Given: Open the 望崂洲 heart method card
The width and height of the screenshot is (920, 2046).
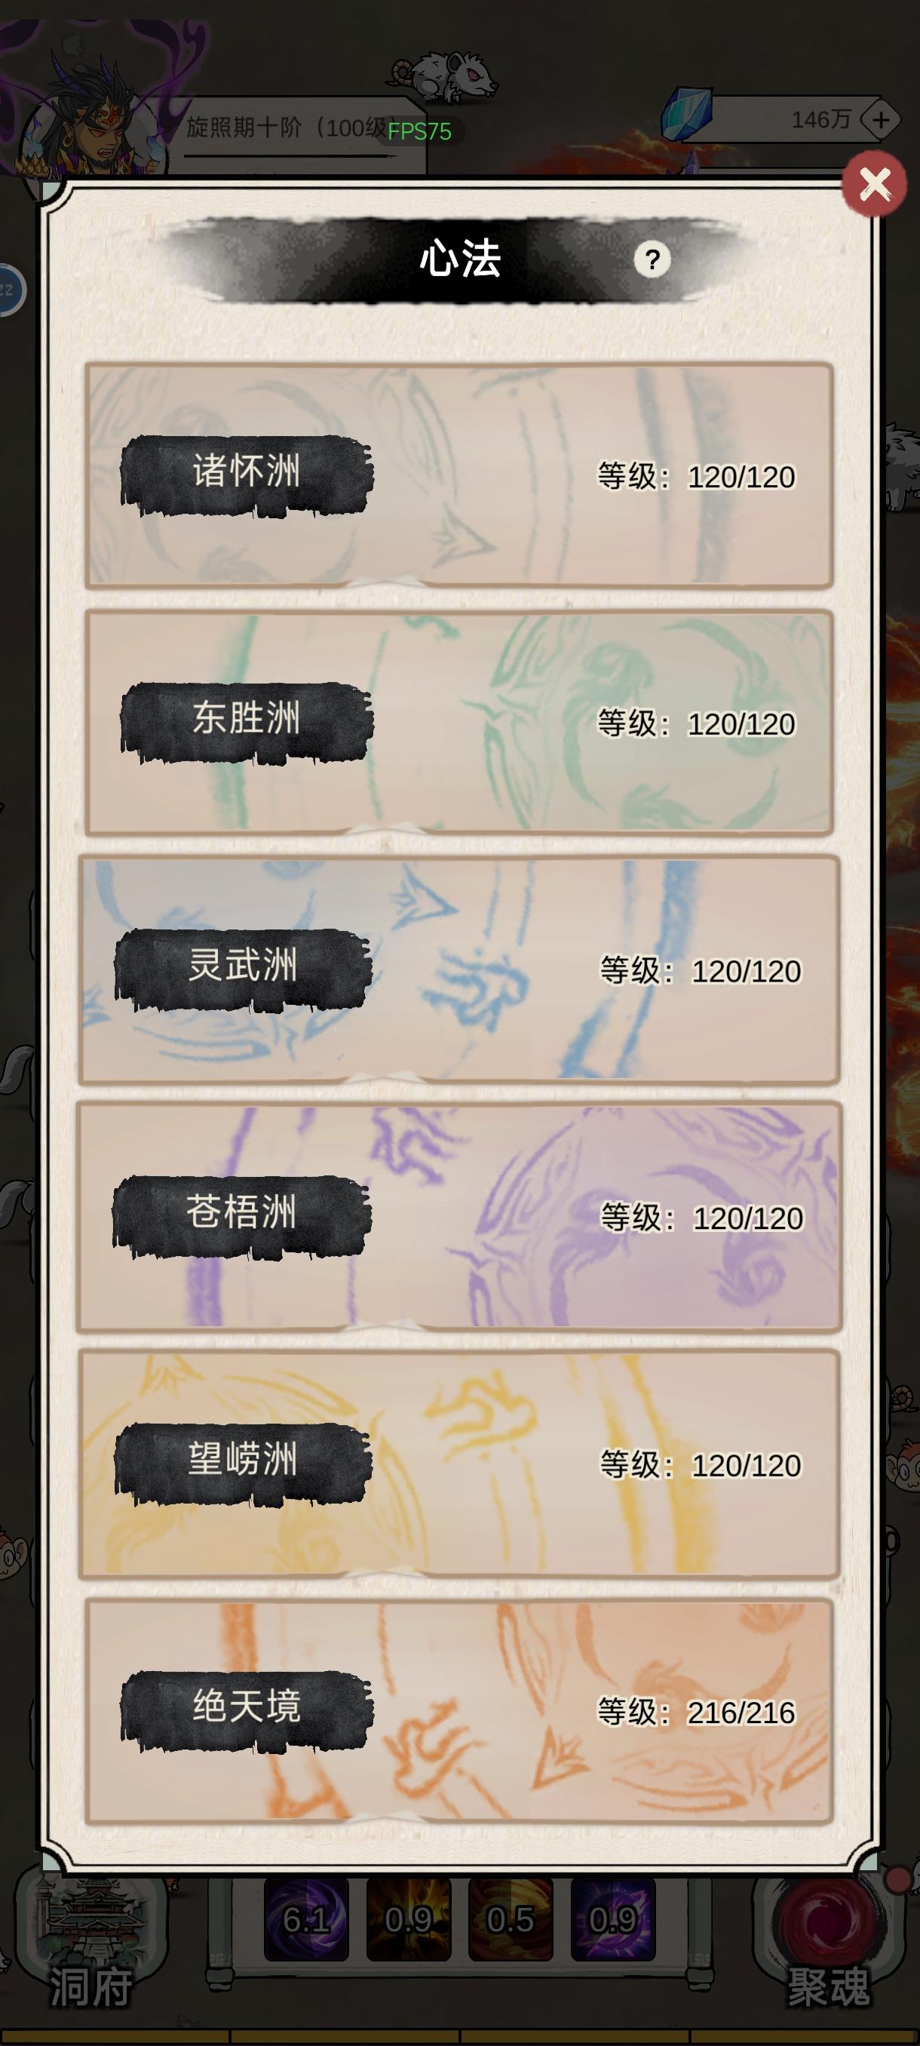Looking at the screenshot, I should pyautogui.click(x=458, y=1463).
